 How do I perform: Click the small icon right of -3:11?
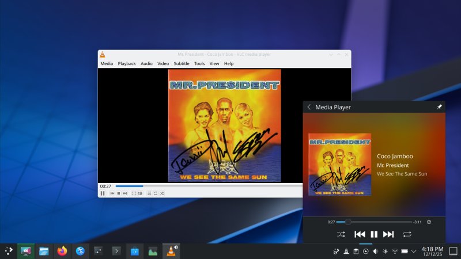pyautogui.click(x=429, y=222)
